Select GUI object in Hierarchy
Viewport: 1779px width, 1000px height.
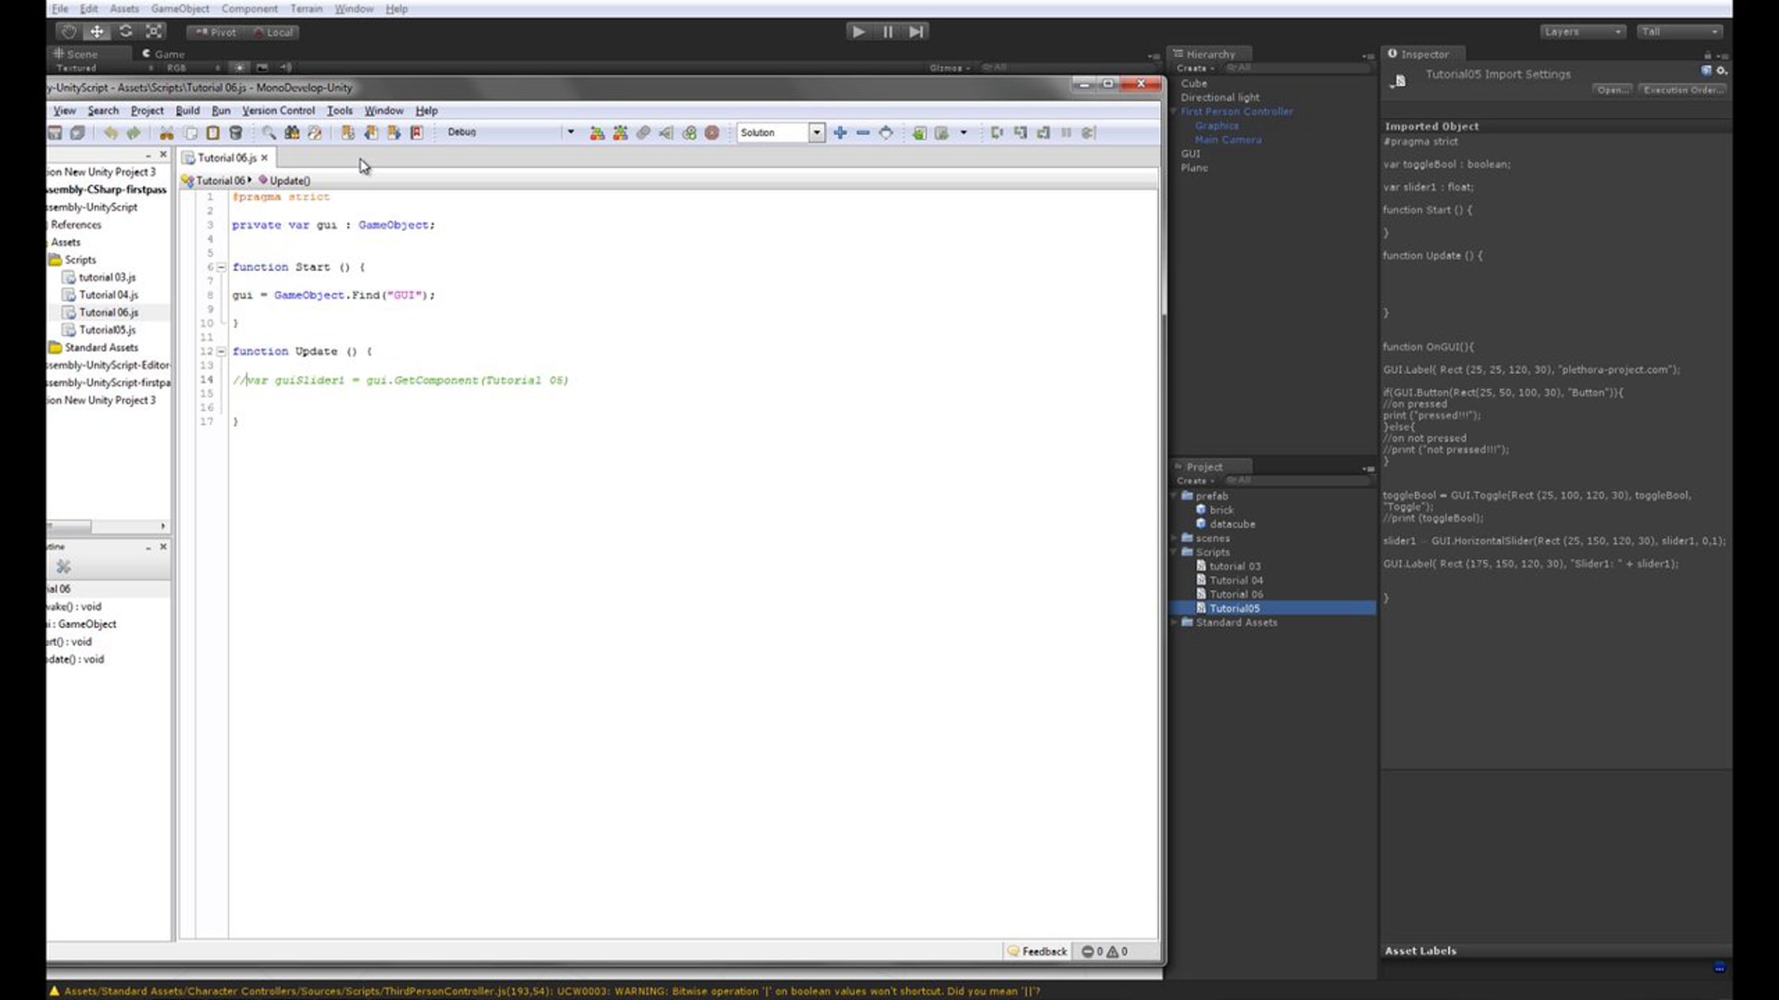tap(1190, 153)
